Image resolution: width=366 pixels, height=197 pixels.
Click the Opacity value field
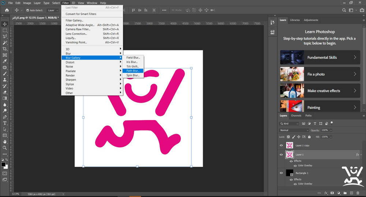324,130
